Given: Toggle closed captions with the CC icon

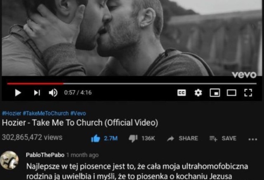Looking at the screenshot, I should coord(181,93).
